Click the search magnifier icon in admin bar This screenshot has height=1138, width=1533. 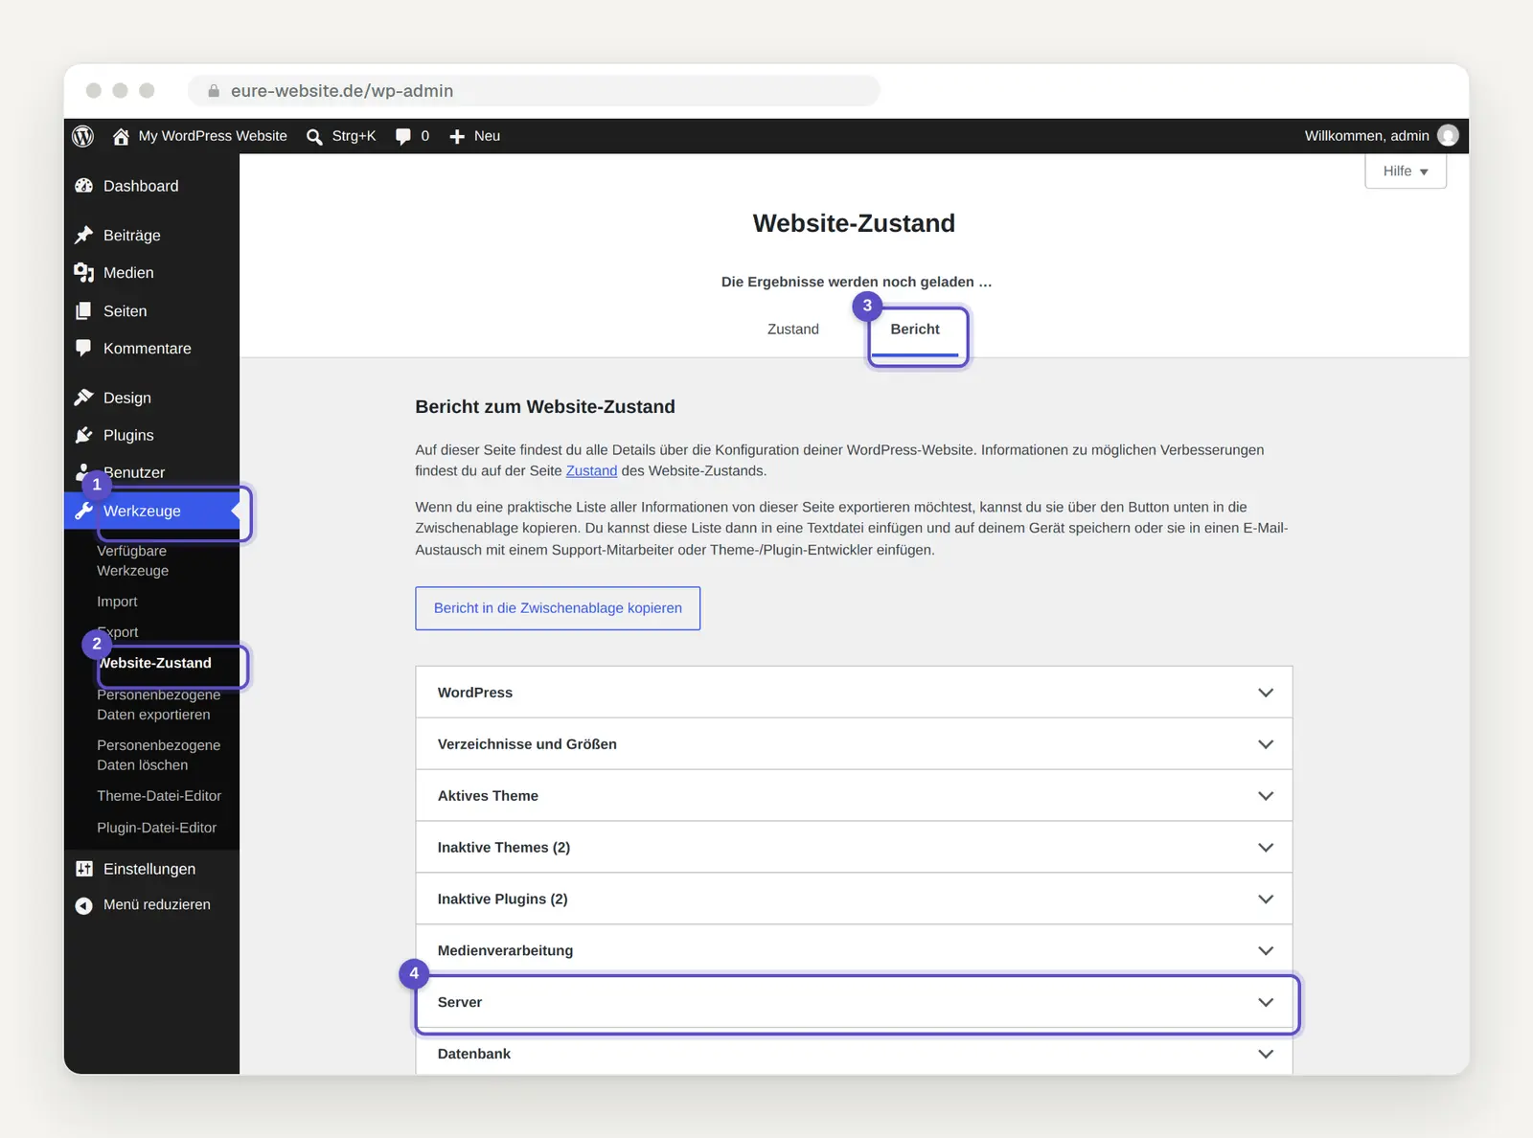click(314, 137)
